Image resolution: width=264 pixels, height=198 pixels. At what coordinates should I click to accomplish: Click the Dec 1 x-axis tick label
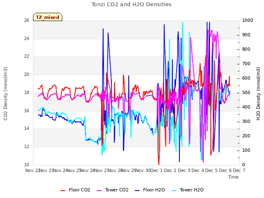point(156,170)
